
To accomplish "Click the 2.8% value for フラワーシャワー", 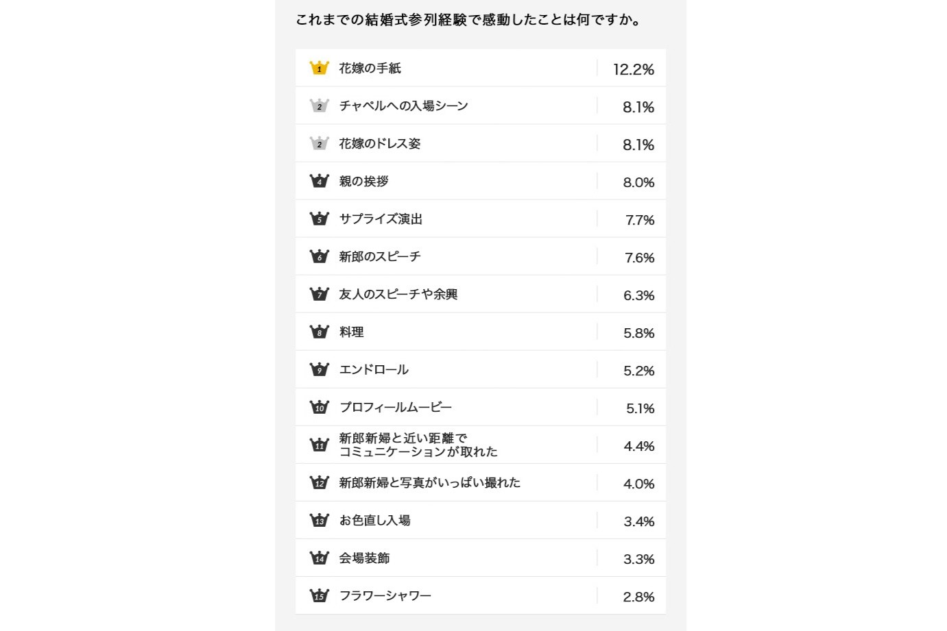I will click(x=638, y=597).
